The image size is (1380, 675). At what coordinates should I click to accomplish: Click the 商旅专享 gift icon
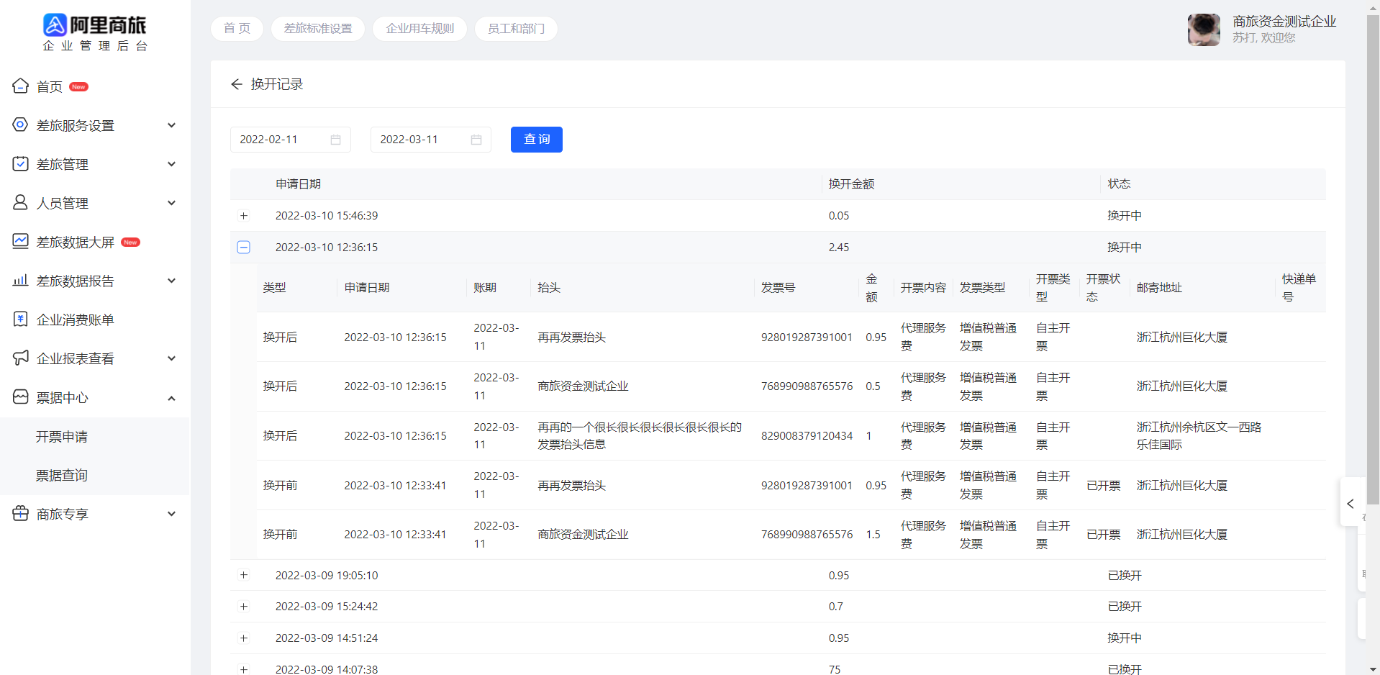coord(21,514)
